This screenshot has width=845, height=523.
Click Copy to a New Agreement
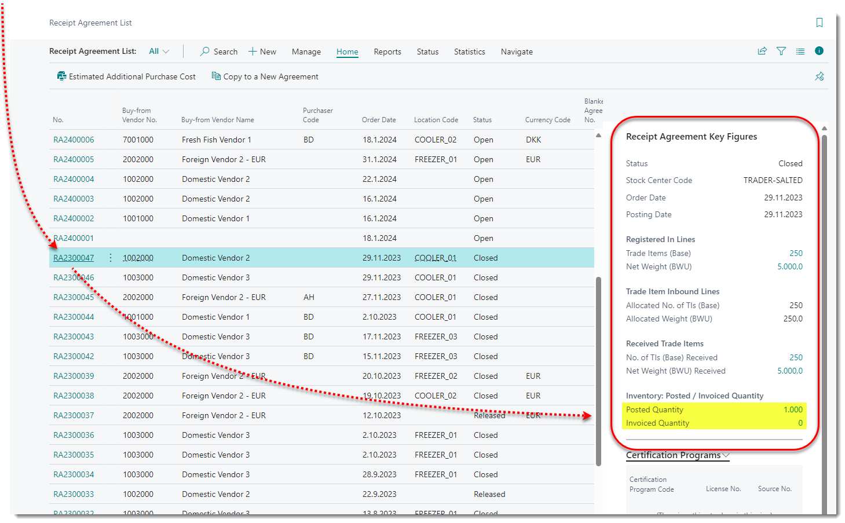pos(265,76)
